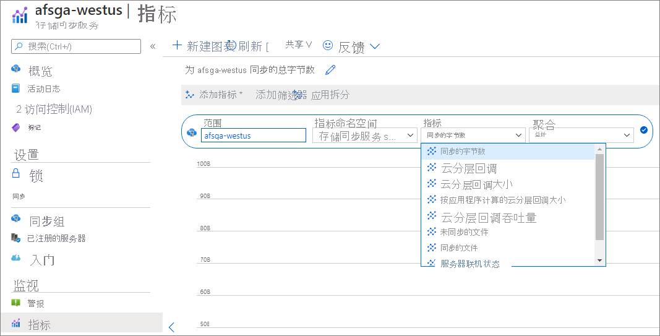
Task: Click the metrics chart icon beside afsga-westus title
Action: click(x=20, y=15)
